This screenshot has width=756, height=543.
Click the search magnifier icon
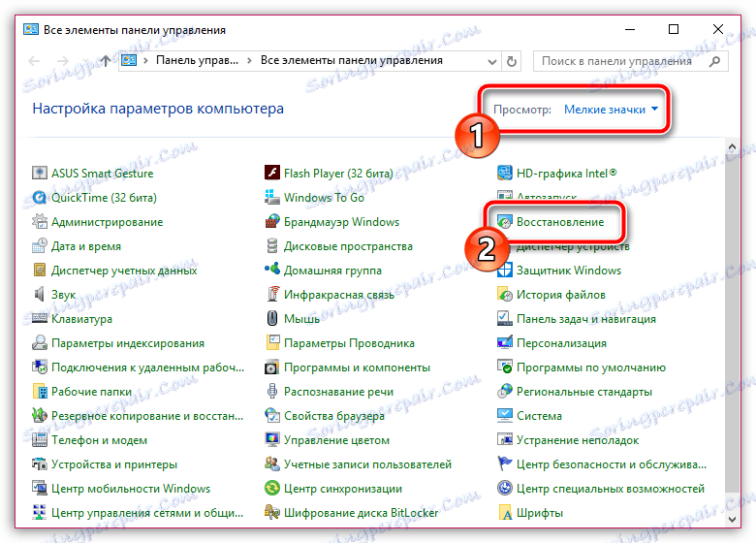pyautogui.click(x=715, y=61)
